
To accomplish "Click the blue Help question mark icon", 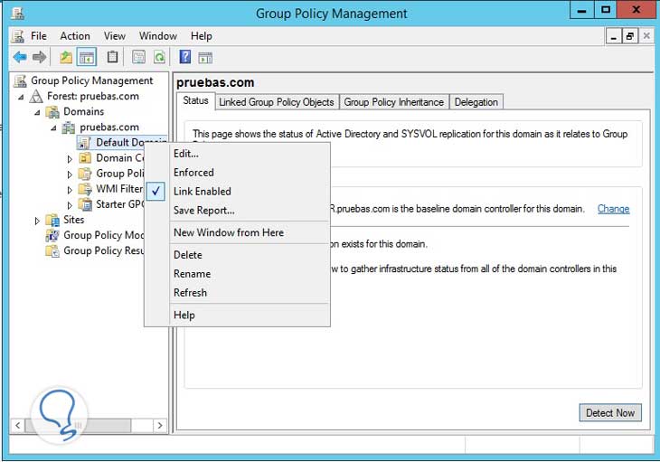I will point(185,56).
